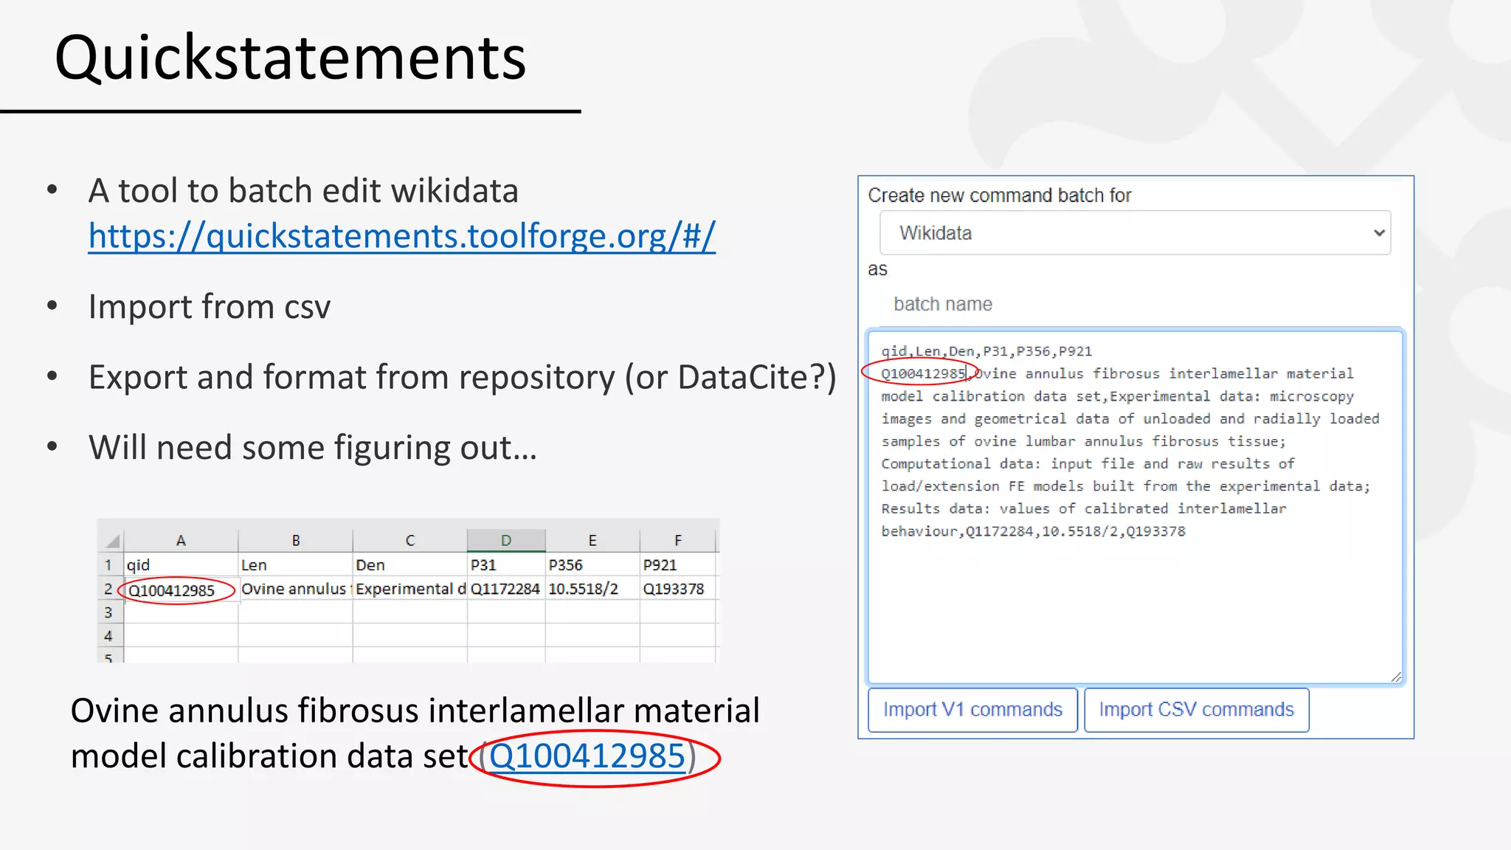Select header cell qid
Image resolution: width=1511 pixels, height=850 pixels.
tap(181, 565)
